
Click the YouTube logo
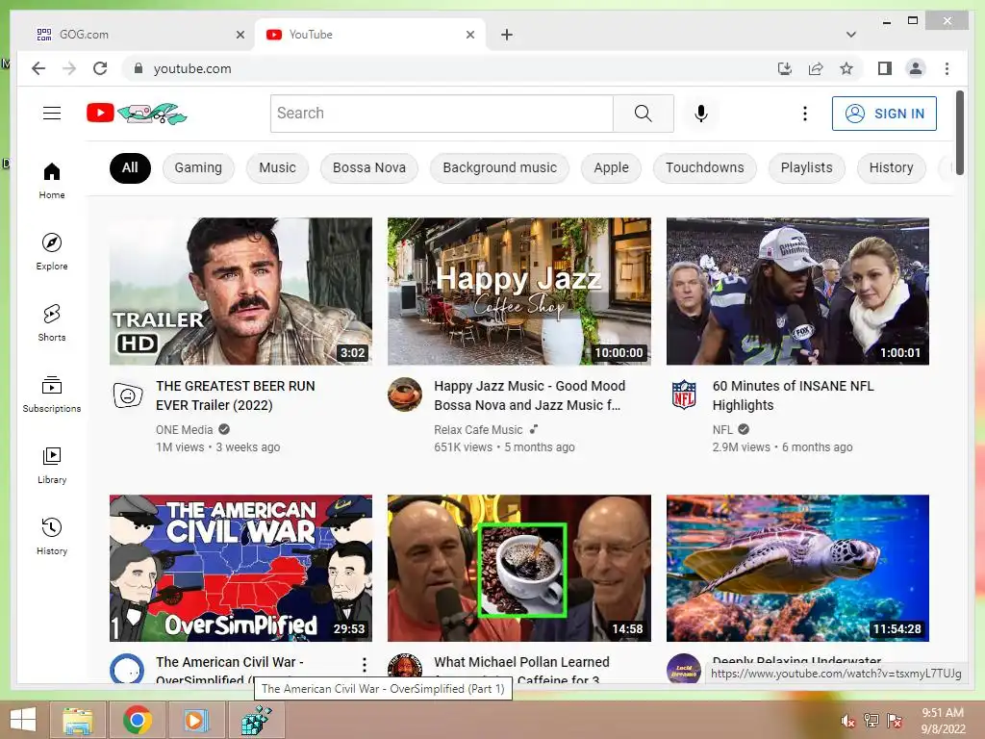(137, 114)
